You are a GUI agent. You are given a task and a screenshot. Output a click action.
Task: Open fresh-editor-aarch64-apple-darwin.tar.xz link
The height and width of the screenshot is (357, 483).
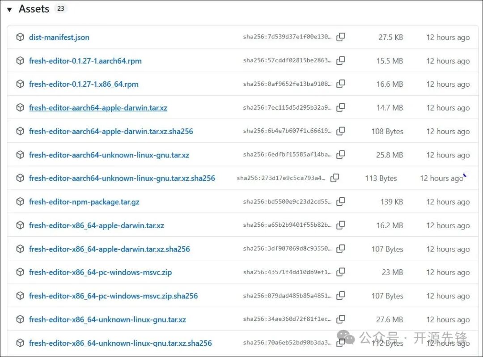coord(98,108)
